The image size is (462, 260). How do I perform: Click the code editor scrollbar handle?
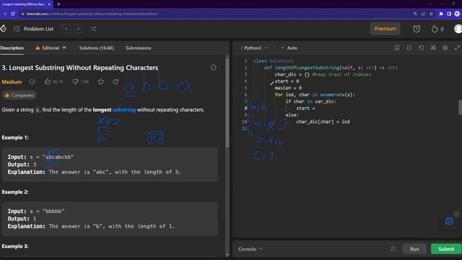460,108
